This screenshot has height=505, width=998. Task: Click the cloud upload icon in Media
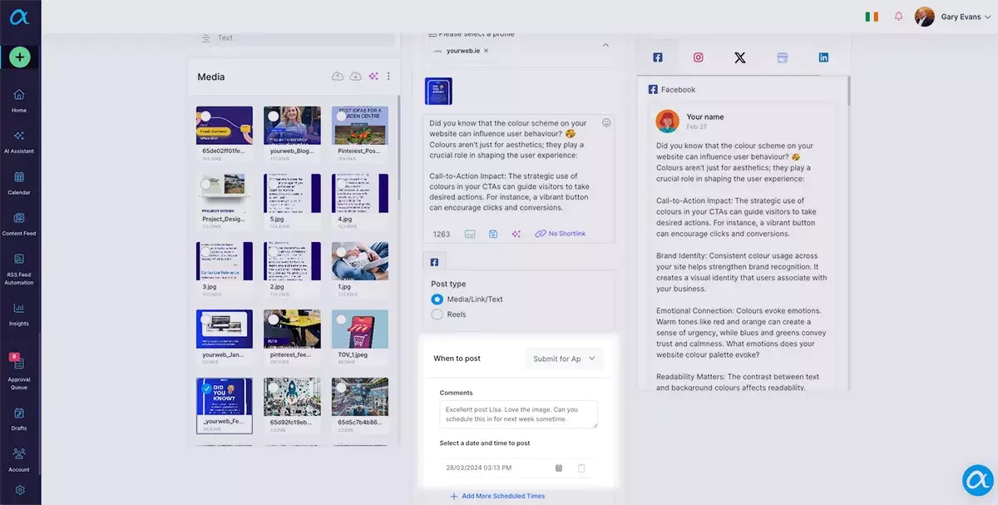[338, 77]
